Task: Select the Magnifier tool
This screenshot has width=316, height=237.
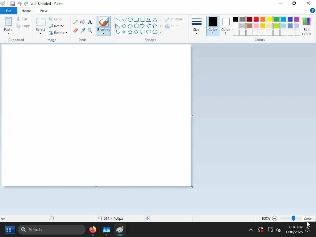Action: tap(90, 31)
